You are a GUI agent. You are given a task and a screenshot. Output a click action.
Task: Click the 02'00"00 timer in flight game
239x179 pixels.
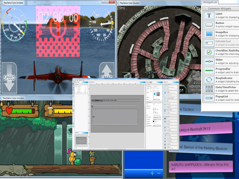point(58,17)
